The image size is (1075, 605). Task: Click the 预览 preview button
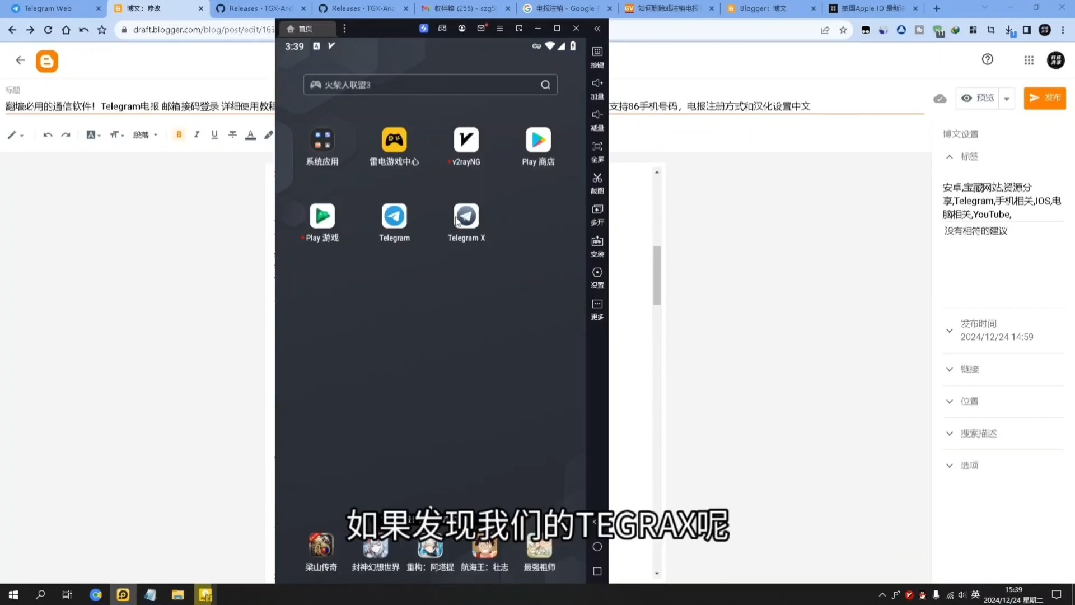coord(978,98)
